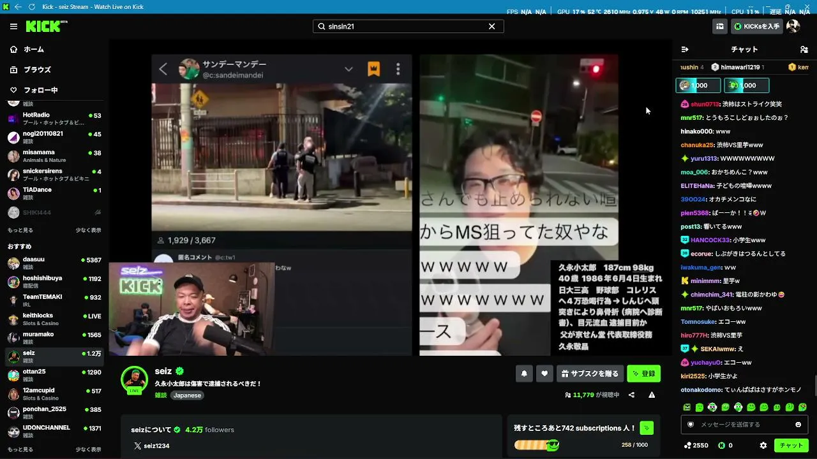Screen dimensions: 817x459
Task: Open the misamama channel
Action: 54,156
